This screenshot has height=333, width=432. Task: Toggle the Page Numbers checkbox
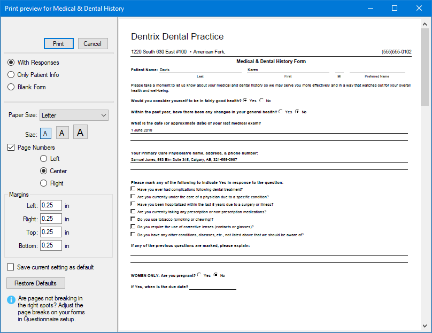click(11, 148)
